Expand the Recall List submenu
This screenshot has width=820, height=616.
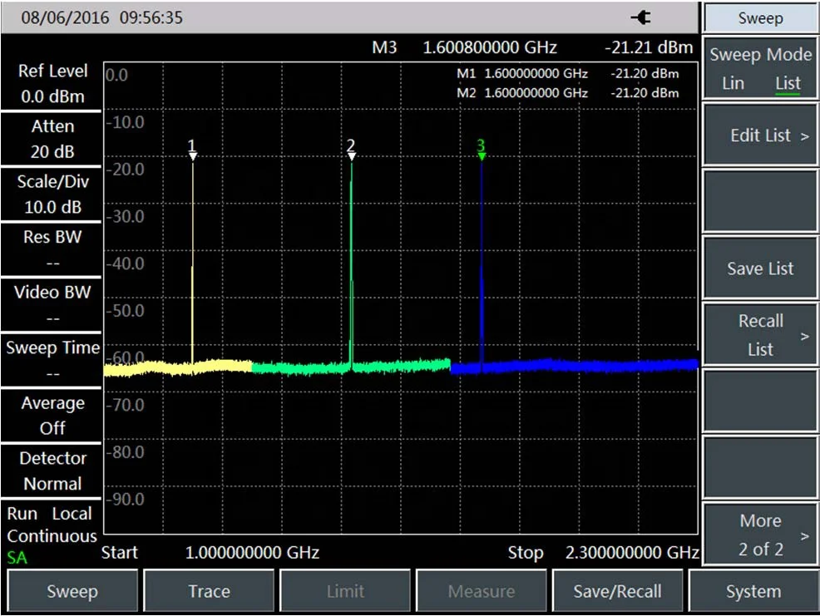760,335
